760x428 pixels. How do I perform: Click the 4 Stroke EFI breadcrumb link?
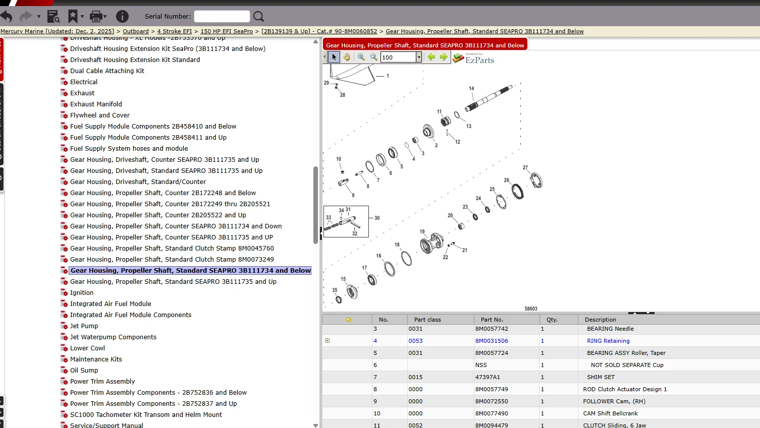[x=175, y=31]
